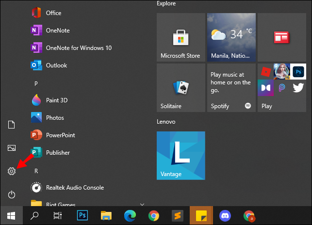Expand the Riot Games folder chevron

point(142,204)
